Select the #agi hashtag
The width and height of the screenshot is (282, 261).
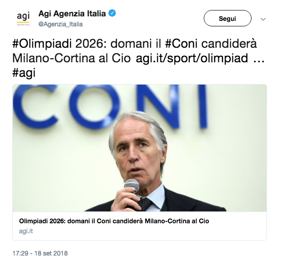point(24,73)
